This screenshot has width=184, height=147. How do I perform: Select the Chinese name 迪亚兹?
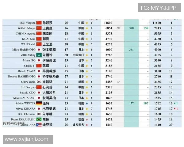coord(48,125)
